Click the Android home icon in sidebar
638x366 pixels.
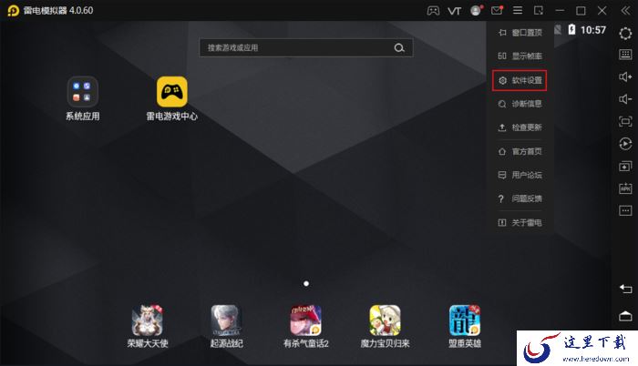[x=625, y=316]
